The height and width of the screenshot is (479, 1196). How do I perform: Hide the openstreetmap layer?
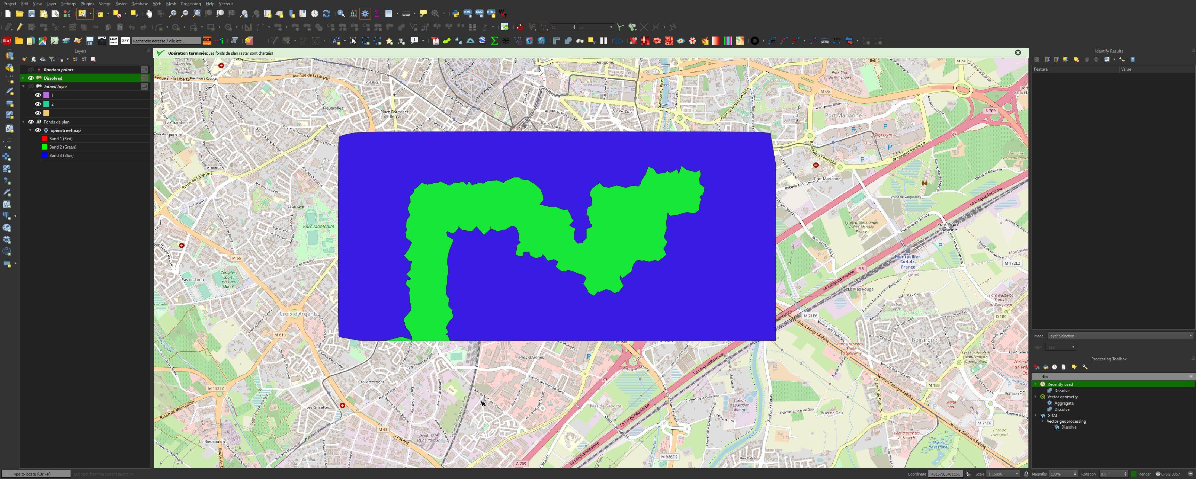click(38, 130)
